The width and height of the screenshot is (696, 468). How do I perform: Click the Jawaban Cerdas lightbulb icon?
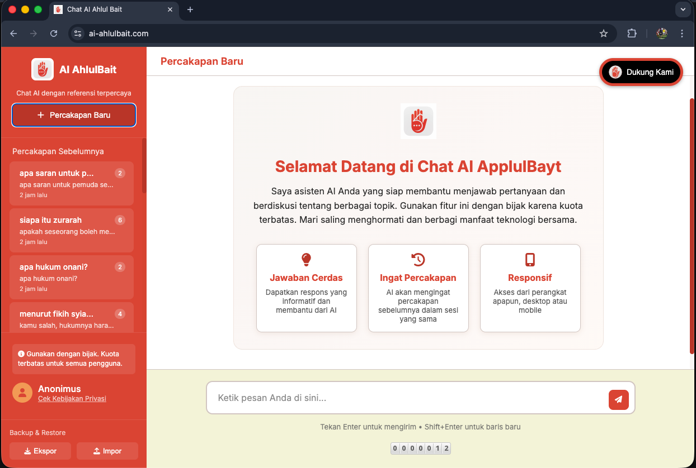click(x=306, y=259)
